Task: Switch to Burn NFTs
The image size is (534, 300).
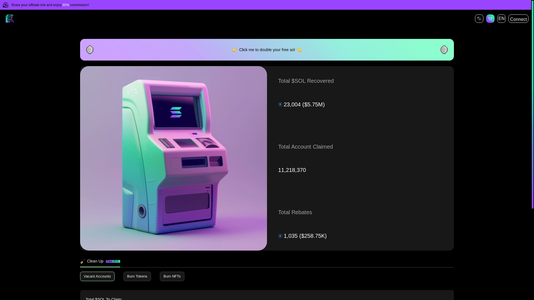Action: coord(172,276)
